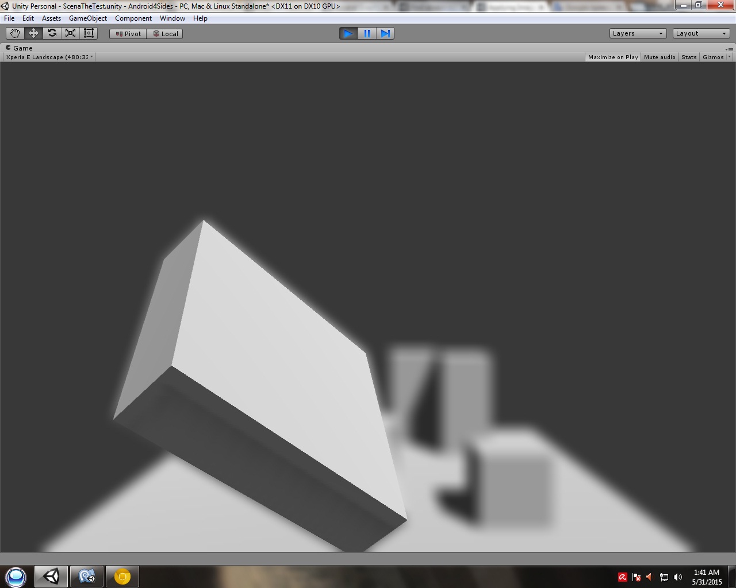Switch handle orientation from Local
Screen dimensions: 736x588
pos(165,33)
